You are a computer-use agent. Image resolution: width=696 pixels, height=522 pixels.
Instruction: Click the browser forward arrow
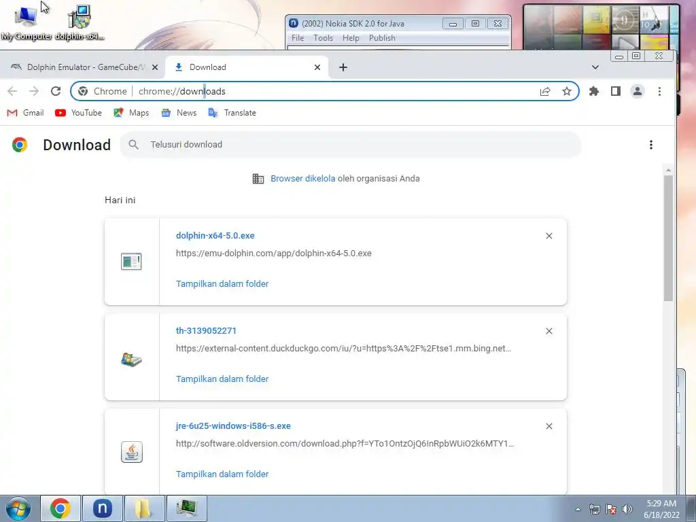[x=34, y=91]
